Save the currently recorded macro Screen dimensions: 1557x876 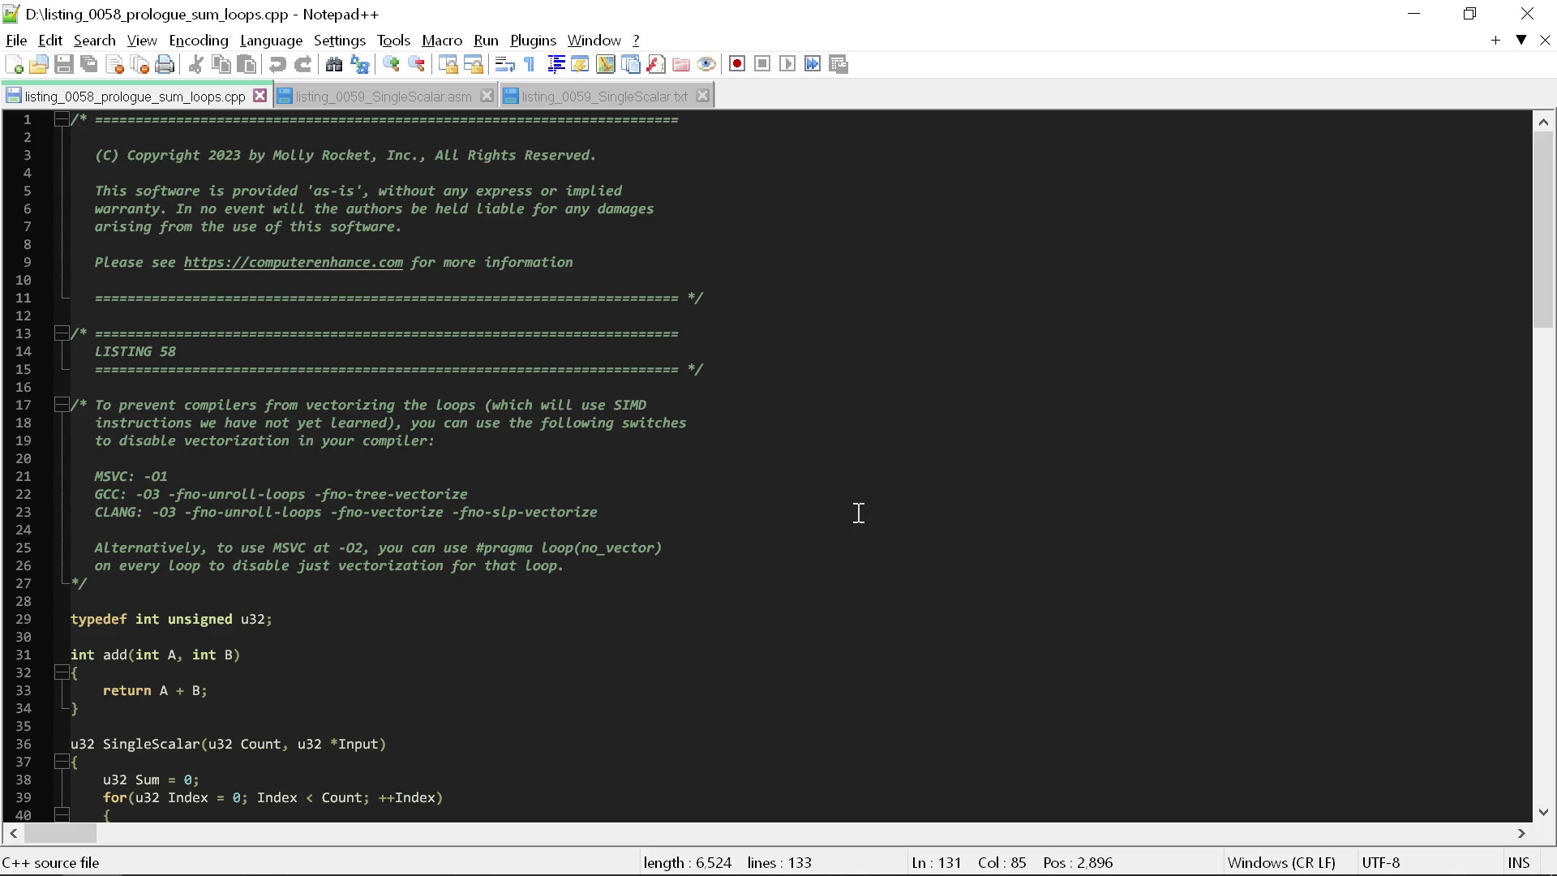pos(839,64)
